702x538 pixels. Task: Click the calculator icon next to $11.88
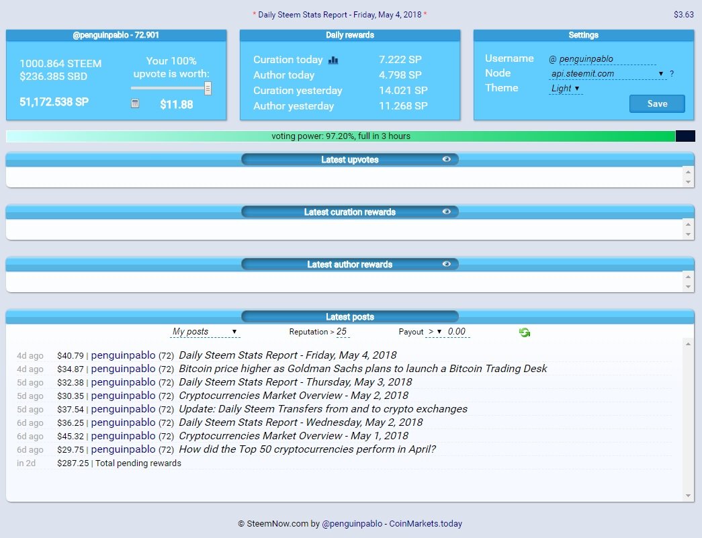pyautogui.click(x=135, y=104)
